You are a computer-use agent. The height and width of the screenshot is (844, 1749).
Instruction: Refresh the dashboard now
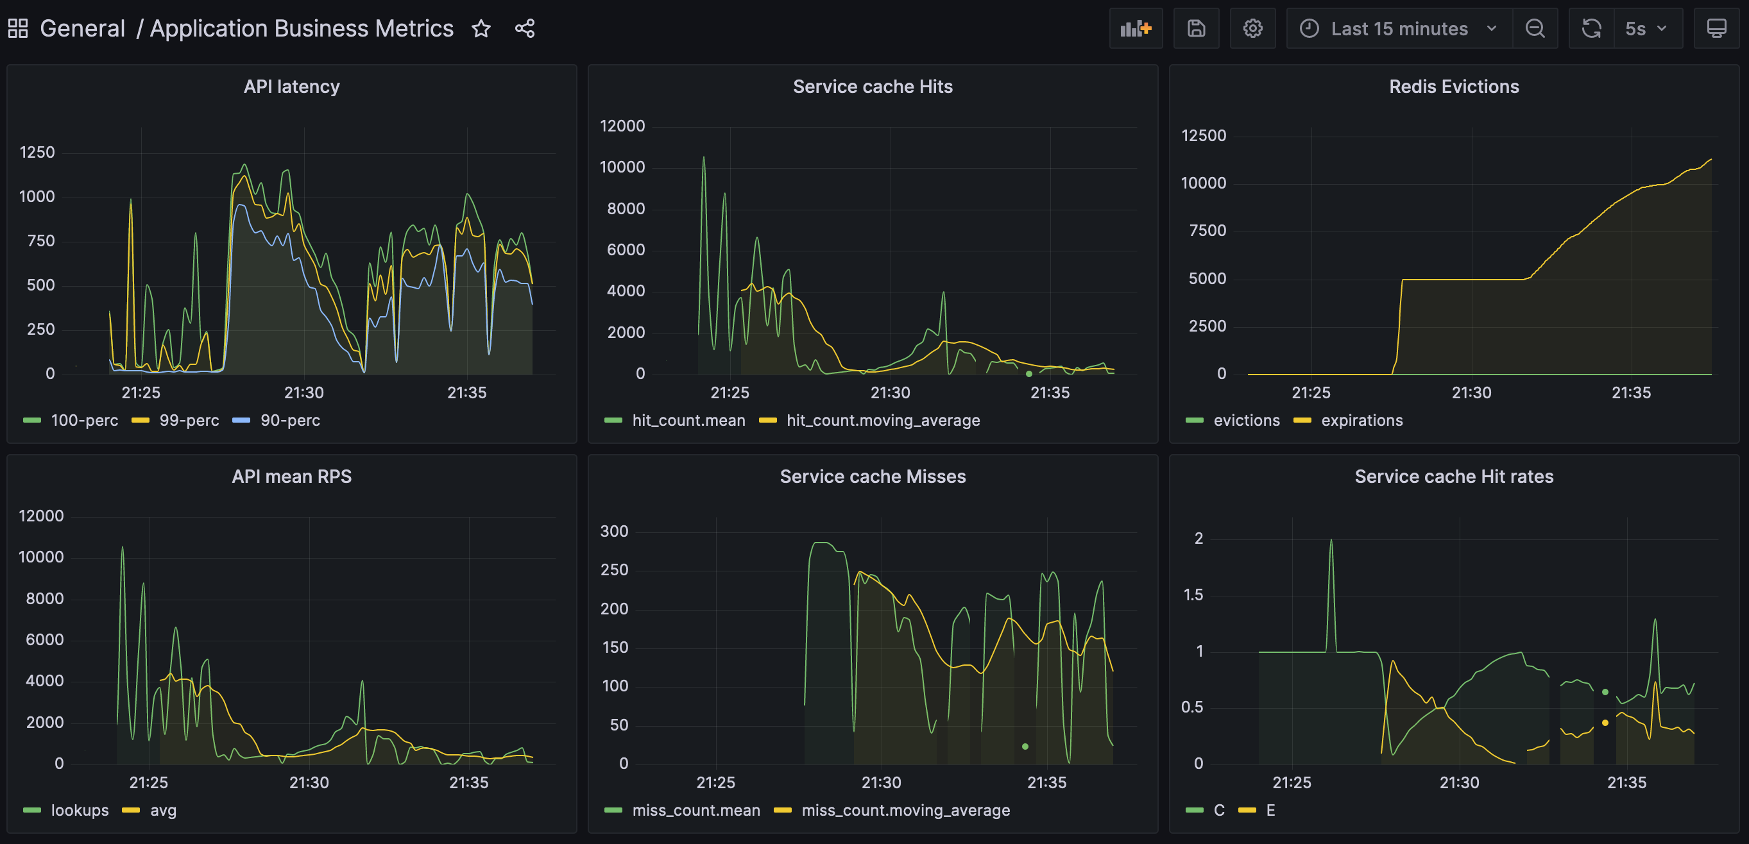coord(1591,28)
